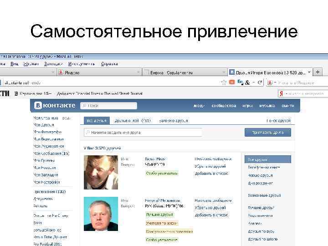Open Мои Настройки in sidebar
328x246 pixels.
[x=46, y=182]
